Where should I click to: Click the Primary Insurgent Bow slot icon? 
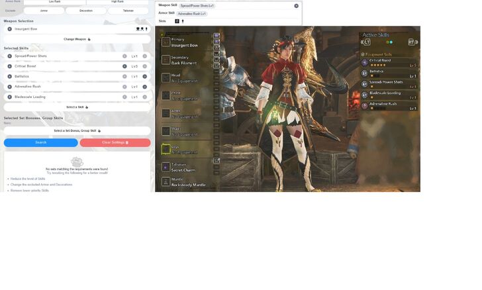pyautogui.click(x=166, y=42)
